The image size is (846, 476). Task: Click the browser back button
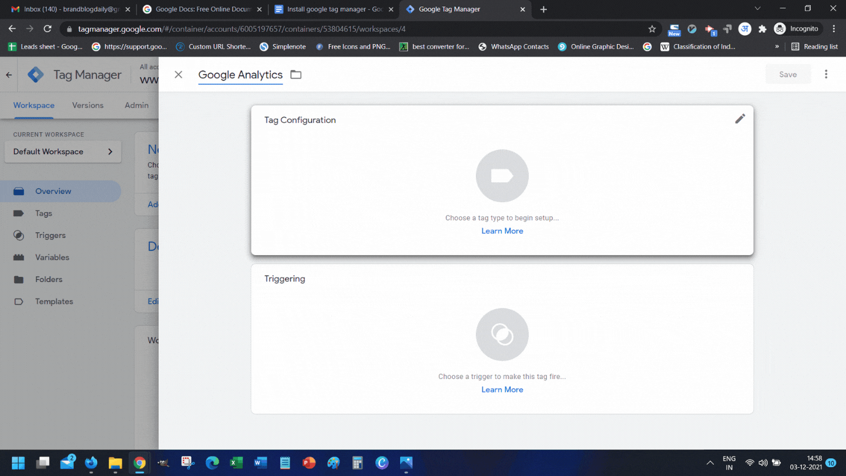12,29
